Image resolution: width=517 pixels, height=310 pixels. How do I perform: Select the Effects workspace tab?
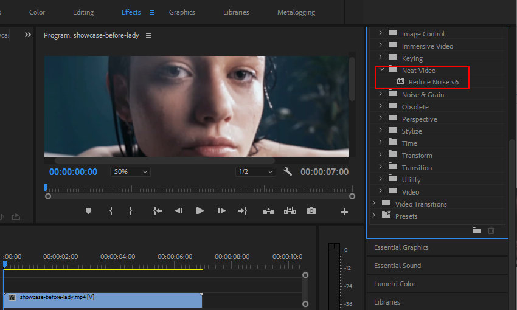coord(131,12)
